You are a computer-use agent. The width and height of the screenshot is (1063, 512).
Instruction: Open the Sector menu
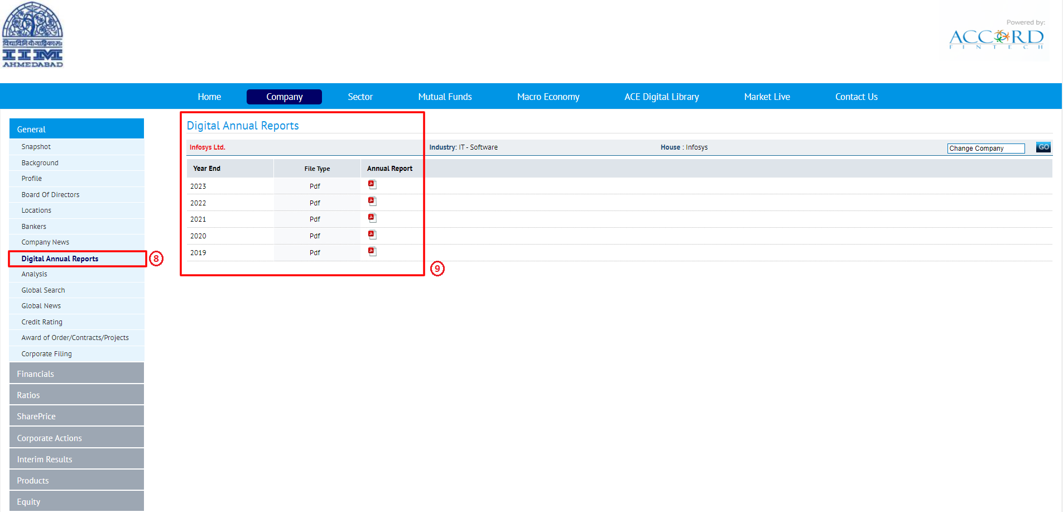(x=360, y=97)
